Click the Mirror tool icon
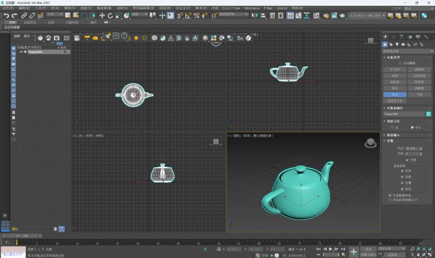This screenshot has width=435, height=258. click(255, 15)
